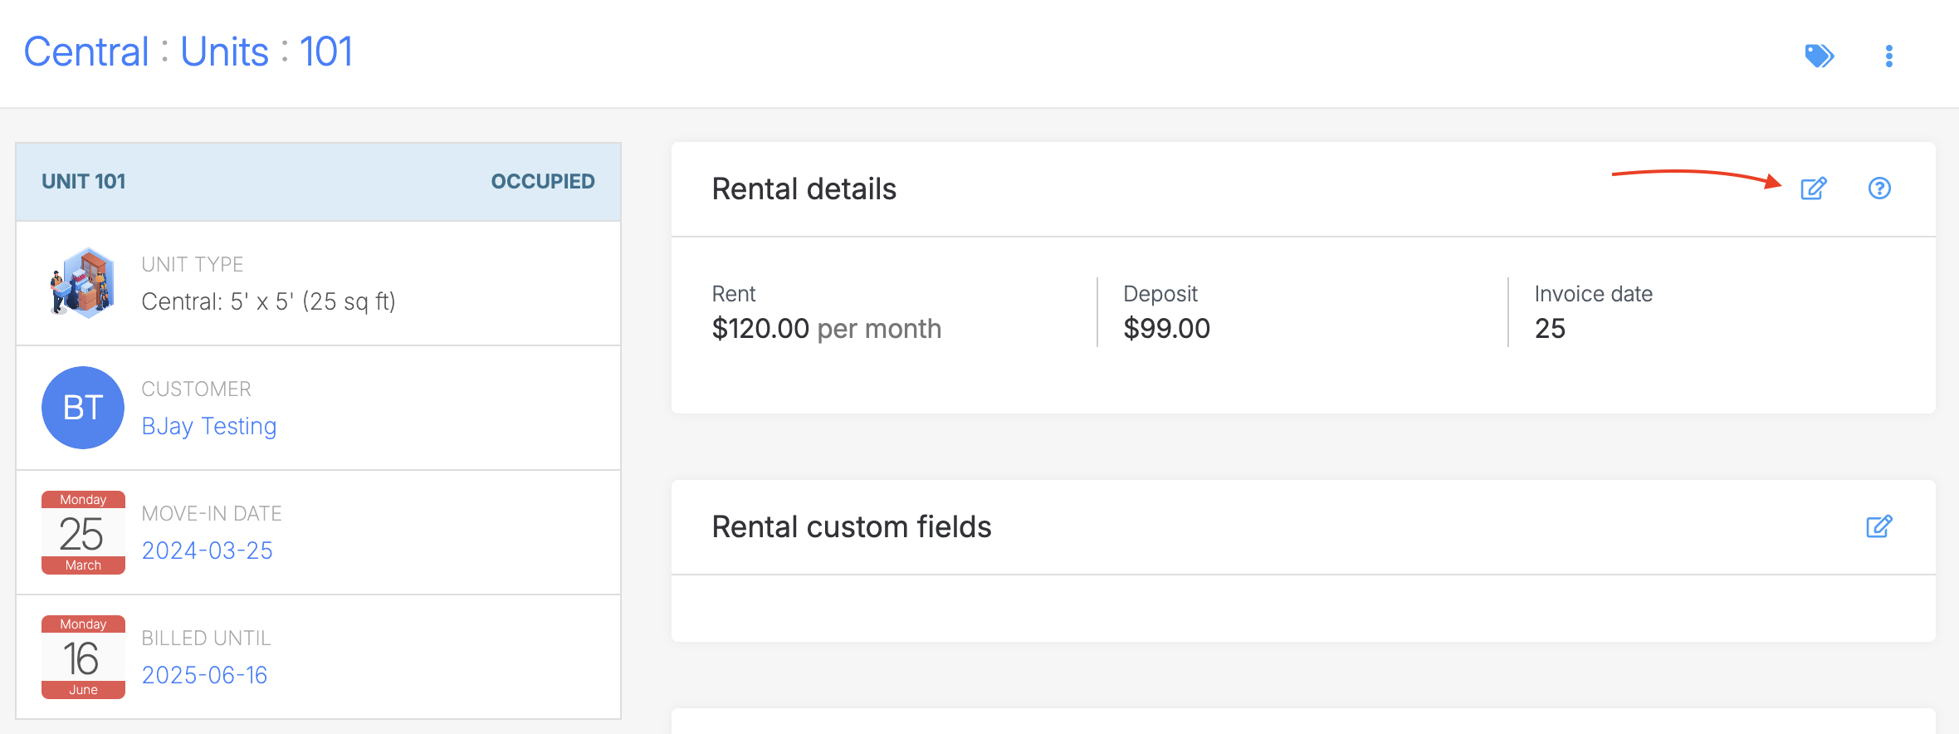This screenshot has height=734, width=1959.
Task: Click the unit type storage illustration
Action: click(82, 282)
